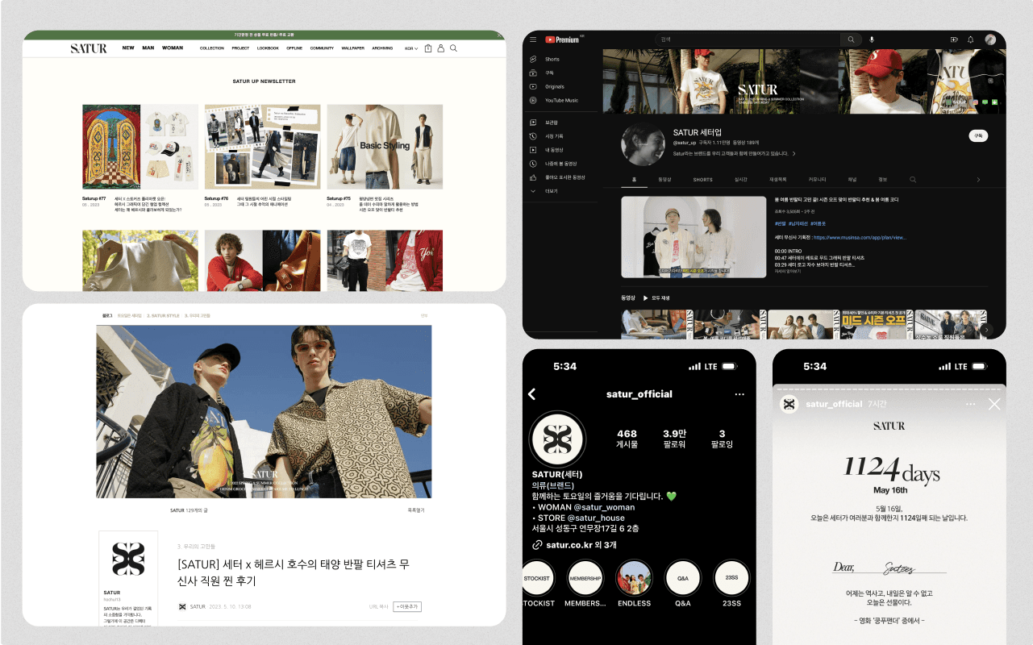Click the YouTube search magnifier button
1033x645 pixels.
[x=851, y=40]
